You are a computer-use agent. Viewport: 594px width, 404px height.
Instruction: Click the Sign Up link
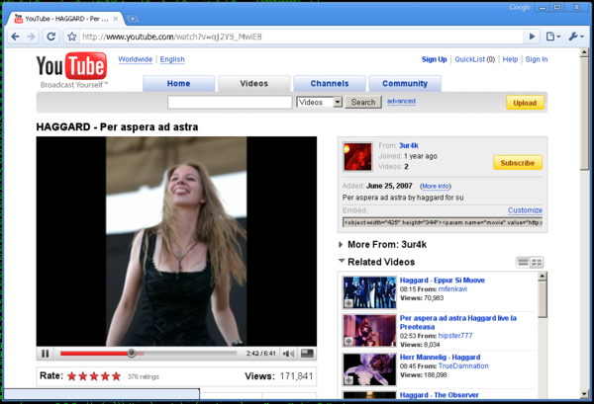pos(435,59)
